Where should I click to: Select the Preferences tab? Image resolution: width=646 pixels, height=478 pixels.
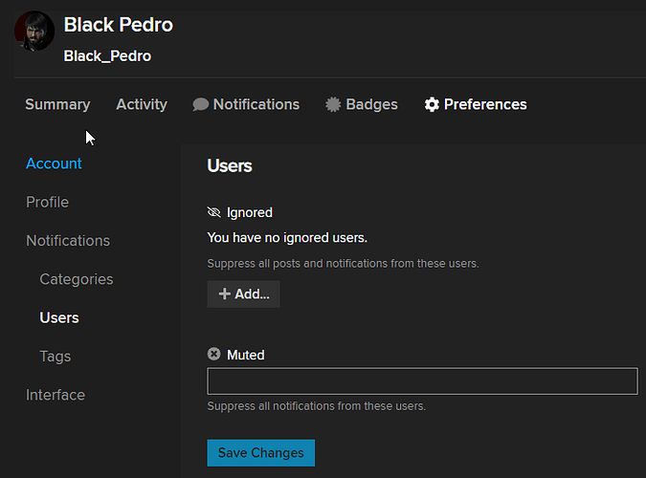[476, 104]
